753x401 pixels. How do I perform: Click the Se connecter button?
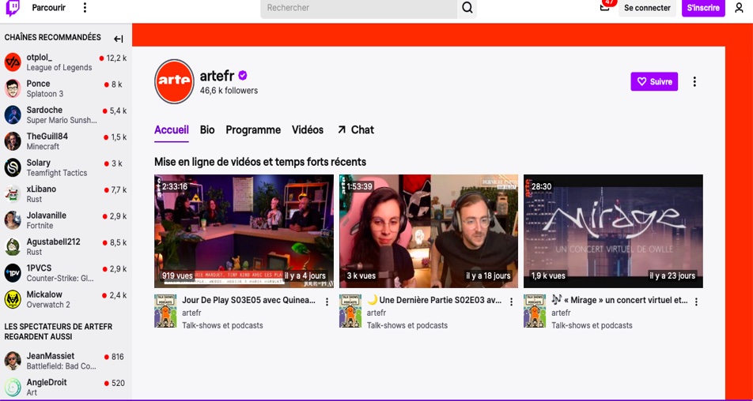pos(647,8)
